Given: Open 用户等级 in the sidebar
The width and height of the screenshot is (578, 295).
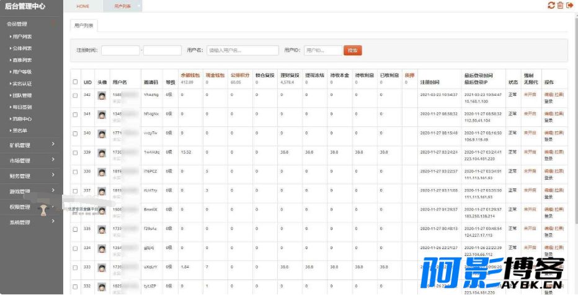Looking at the screenshot, I should 22,72.
